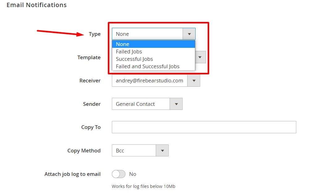The image size is (334, 195).
Task: Choose Successful Jobs option
Action: click(x=153, y=59)
